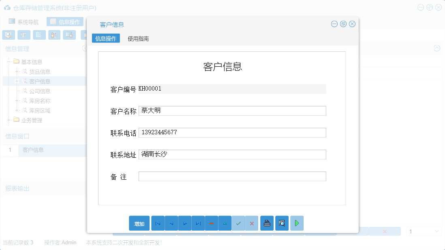
Task: Confirm changes with green checkmark icon
Action: pos(238,223)
